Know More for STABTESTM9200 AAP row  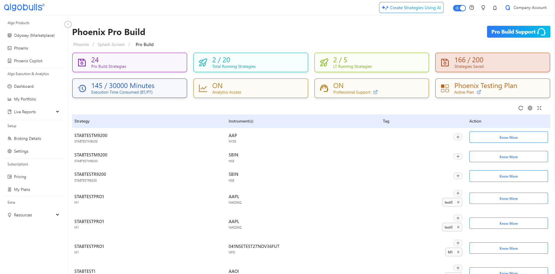(509, 137)
